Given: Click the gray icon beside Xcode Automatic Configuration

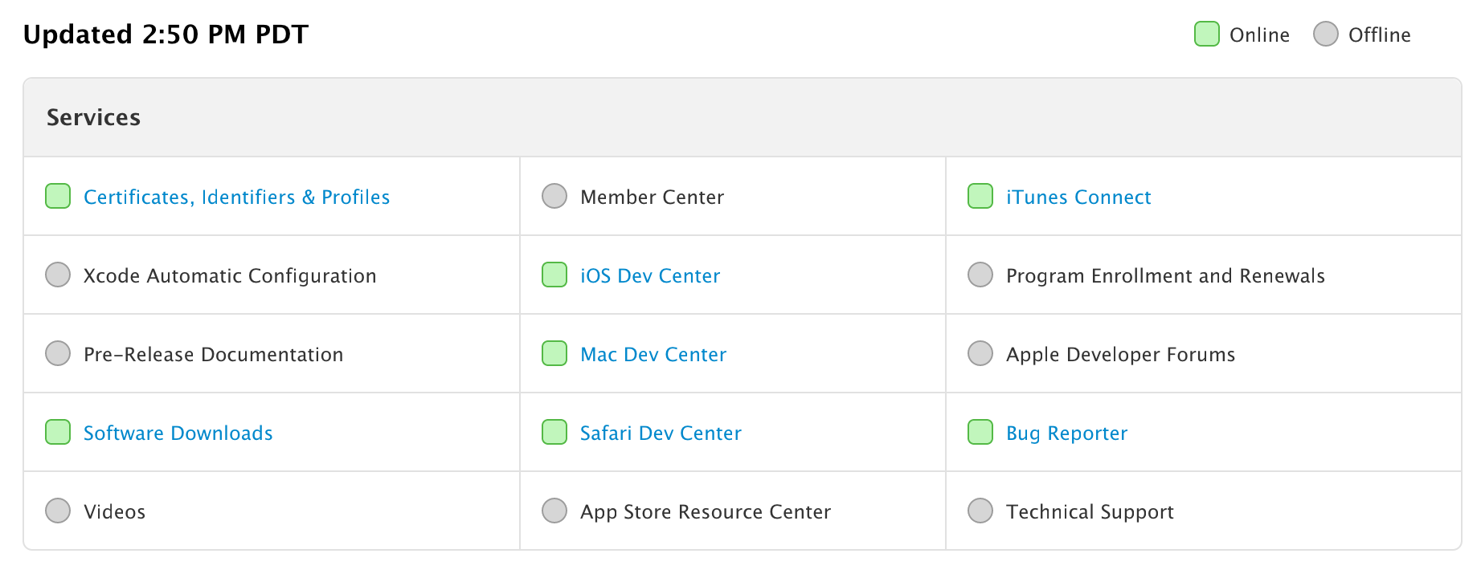Looking at the screenshot, I should point(58,275).
